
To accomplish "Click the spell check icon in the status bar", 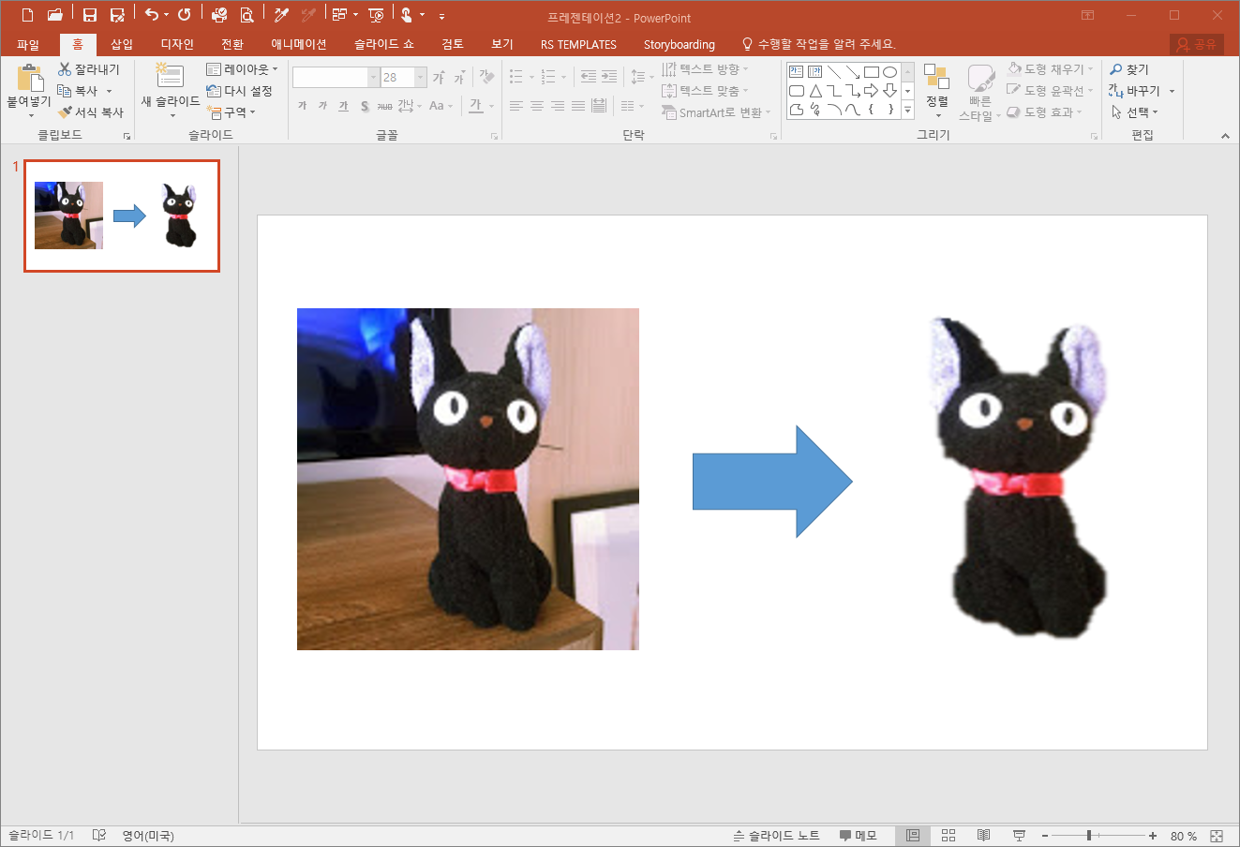I will tap(99, 836).
